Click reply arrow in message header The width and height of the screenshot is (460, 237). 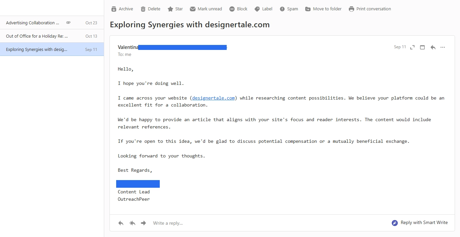[433, 47]
